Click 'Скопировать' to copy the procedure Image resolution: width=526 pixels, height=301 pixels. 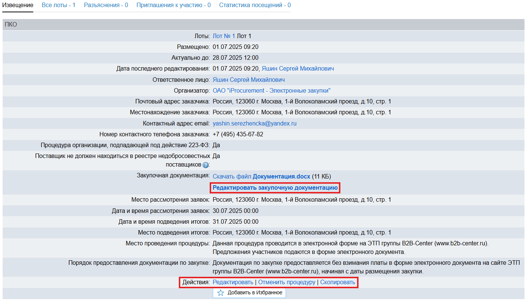tap(338, 282)
